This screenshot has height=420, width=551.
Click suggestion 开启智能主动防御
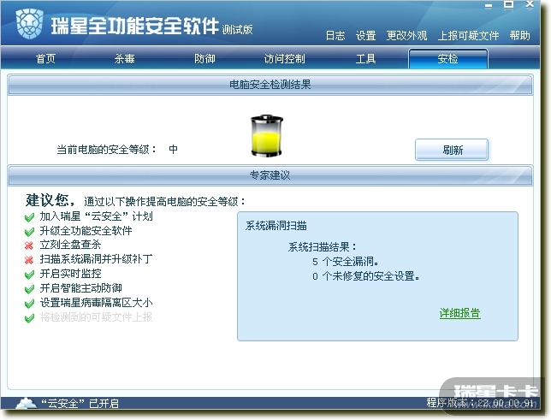point(80,288)
